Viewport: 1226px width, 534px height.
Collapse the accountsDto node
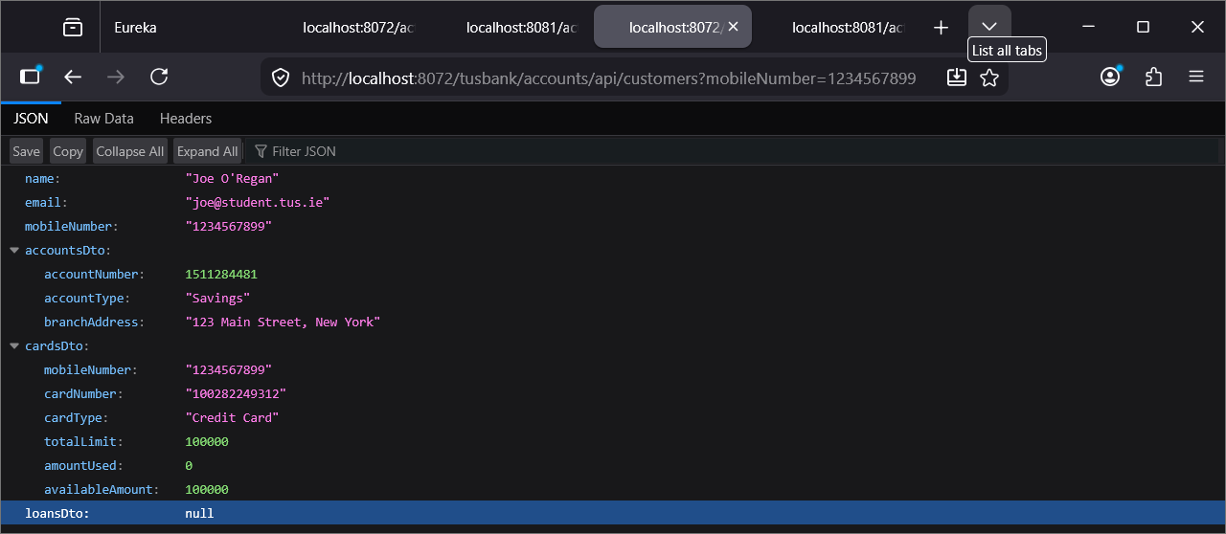(14, 250)
